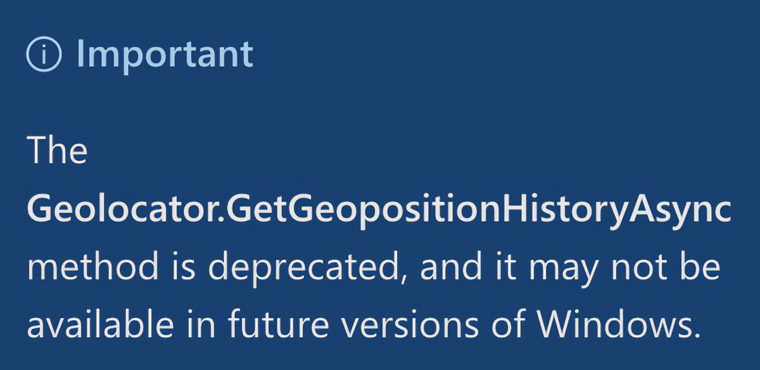Click the word "is" before deprecated
Screen dimensions: 760x370
[x=184, y=267]
